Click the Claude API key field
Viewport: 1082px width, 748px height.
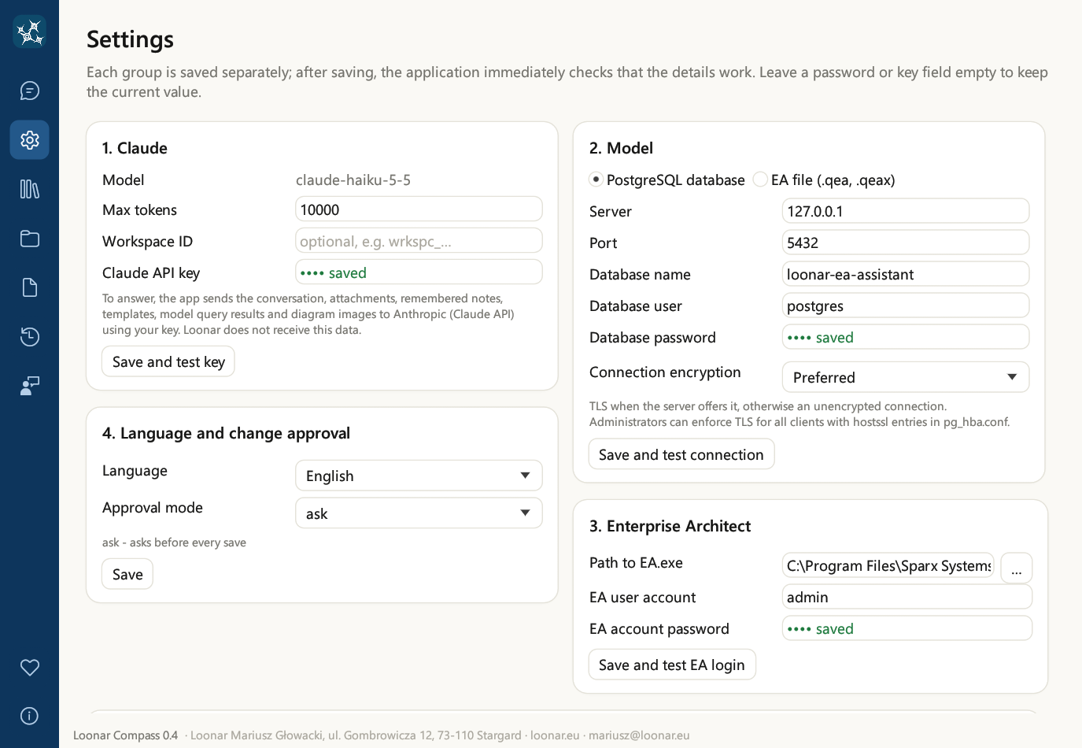(x=419, y=272)
